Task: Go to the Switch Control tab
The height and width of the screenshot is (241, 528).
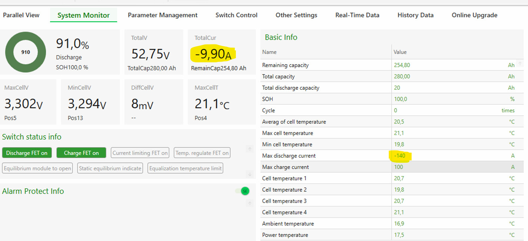Action: [x=236, y=15]
